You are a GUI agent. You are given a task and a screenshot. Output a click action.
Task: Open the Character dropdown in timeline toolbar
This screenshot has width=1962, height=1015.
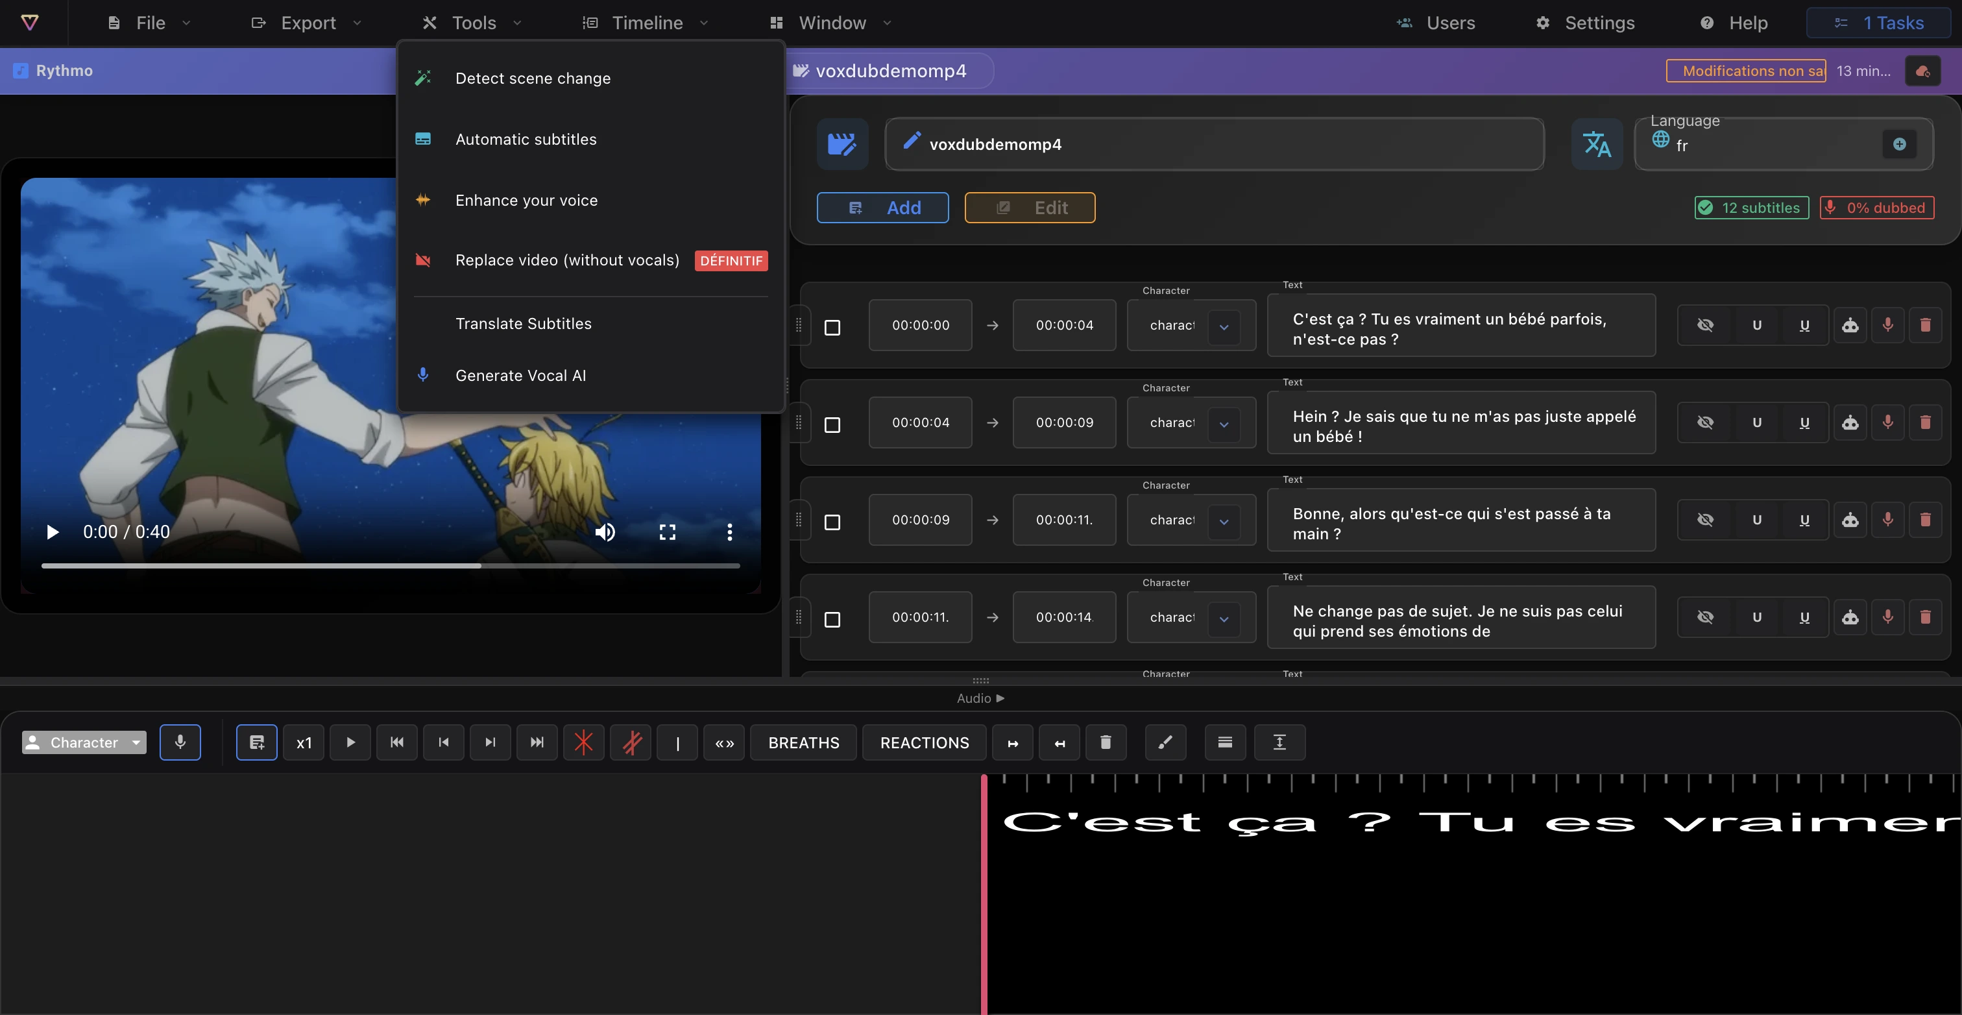84,742
